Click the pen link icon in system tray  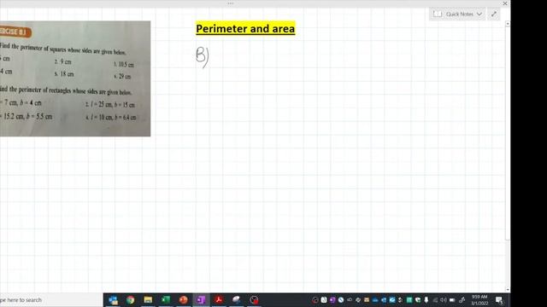462,300
